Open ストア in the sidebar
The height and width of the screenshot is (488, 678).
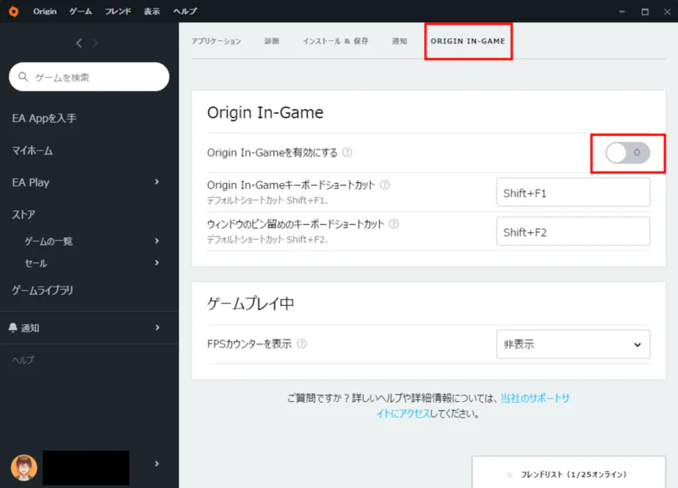pyautogui.click(x=23, y=214)
